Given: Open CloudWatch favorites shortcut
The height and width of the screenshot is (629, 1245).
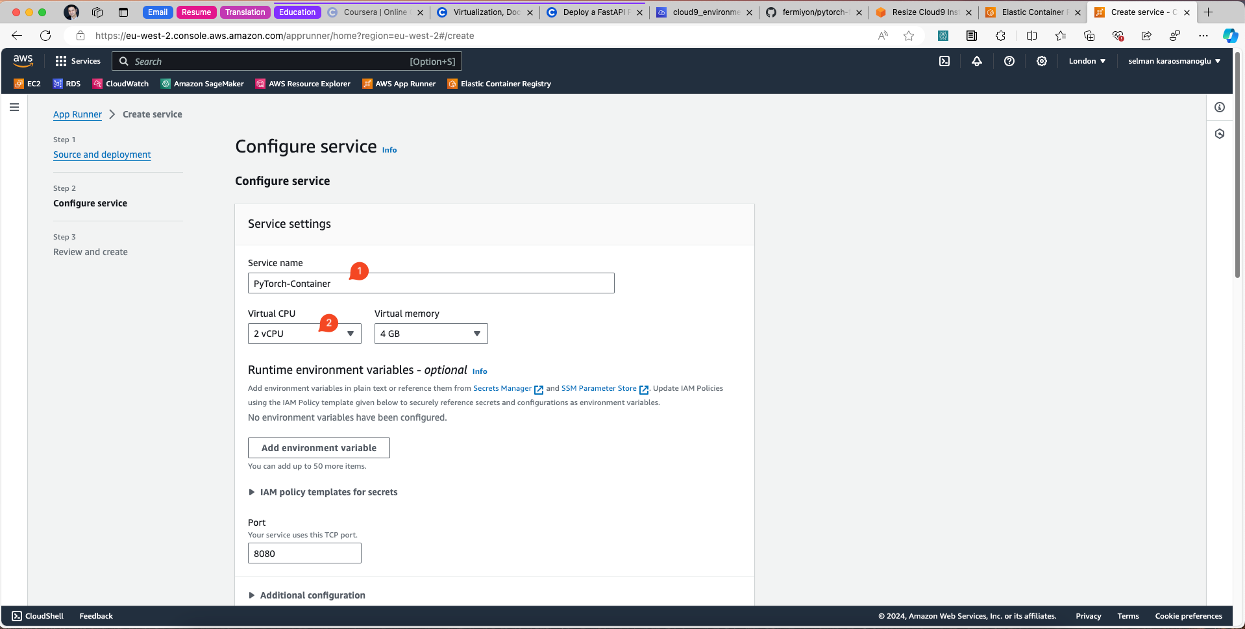Looking at the screenshot, I should 121,84.
